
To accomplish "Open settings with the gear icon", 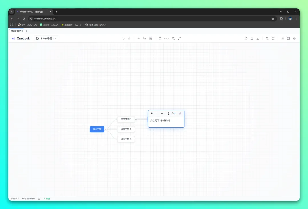I will point(294,38).
